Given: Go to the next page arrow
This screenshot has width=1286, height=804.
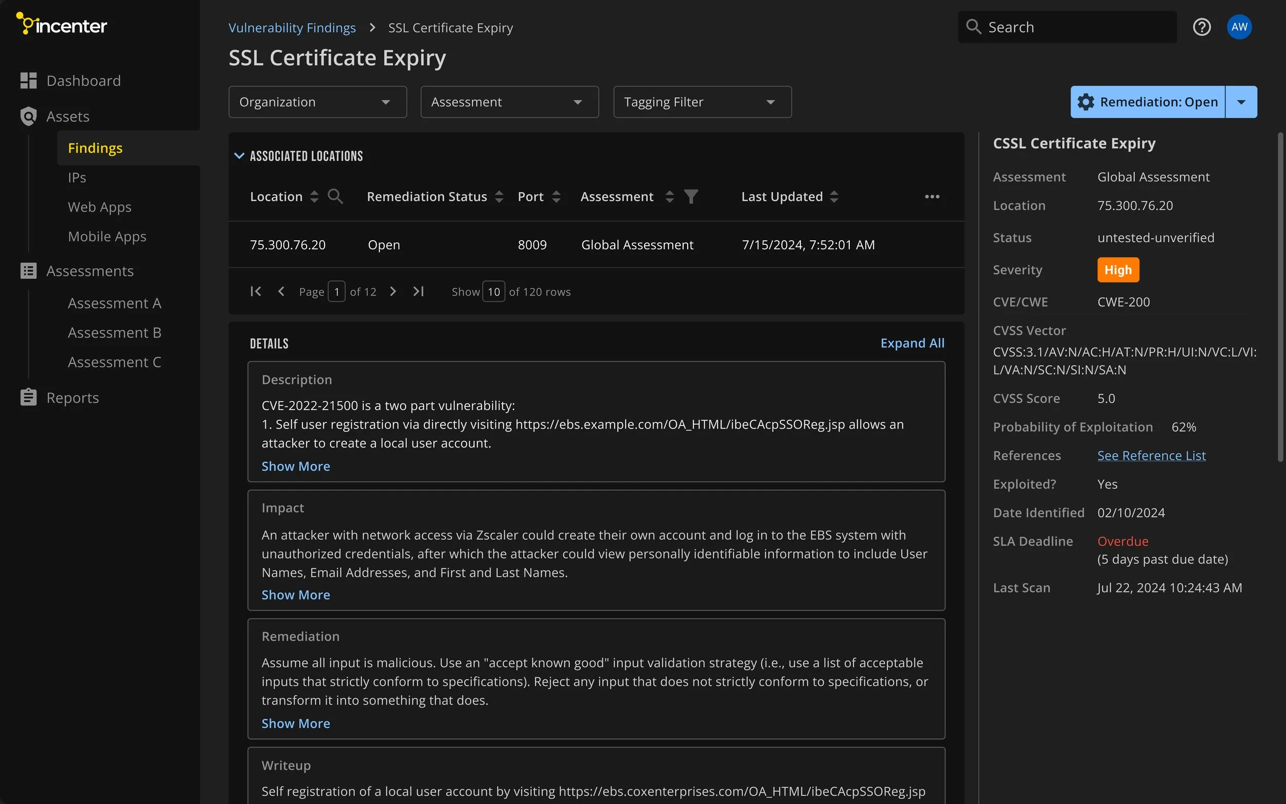Looking at the screenshot, I should tap(393, 291).
